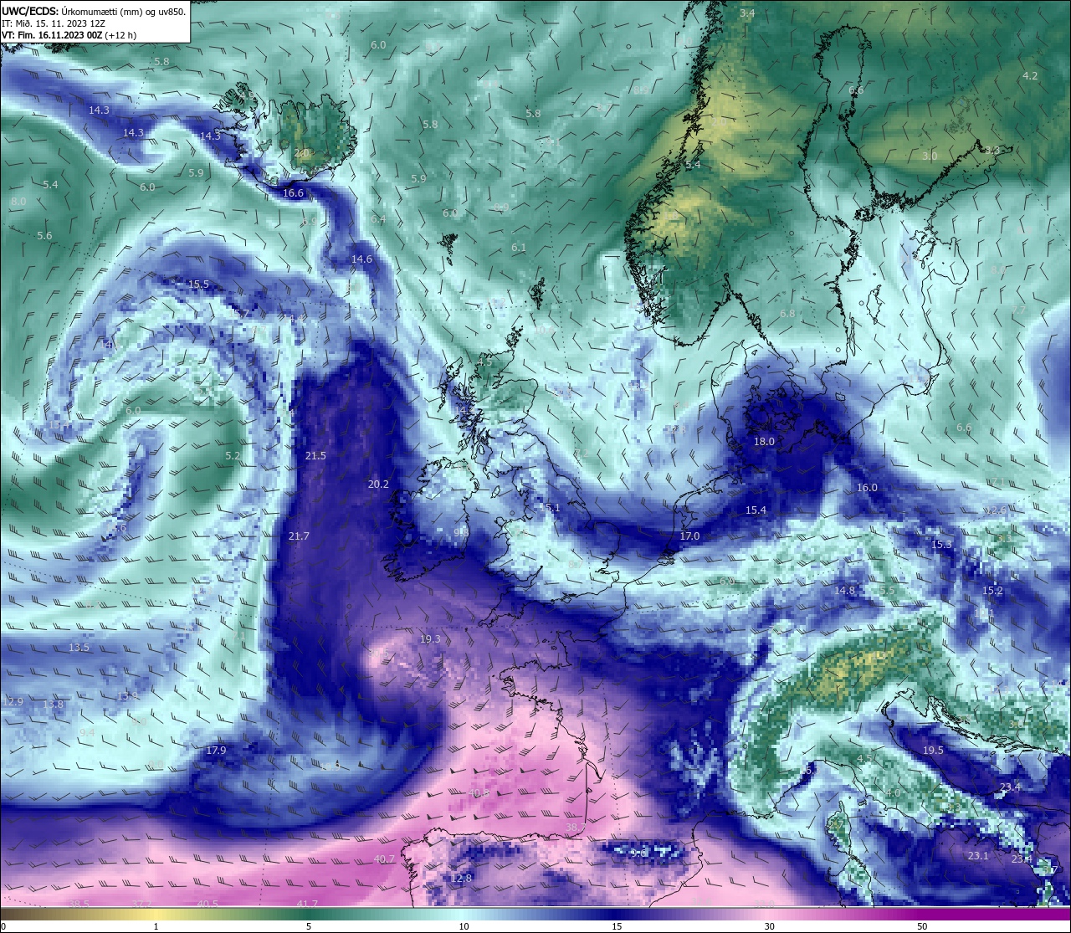Click the 5 tick on the color scale

[x=309, y=926]
